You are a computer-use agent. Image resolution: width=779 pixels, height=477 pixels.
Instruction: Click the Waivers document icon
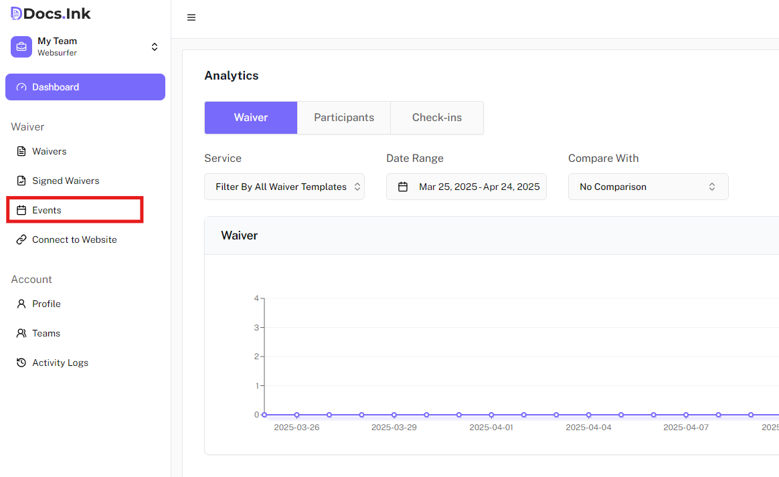(21, 151)
